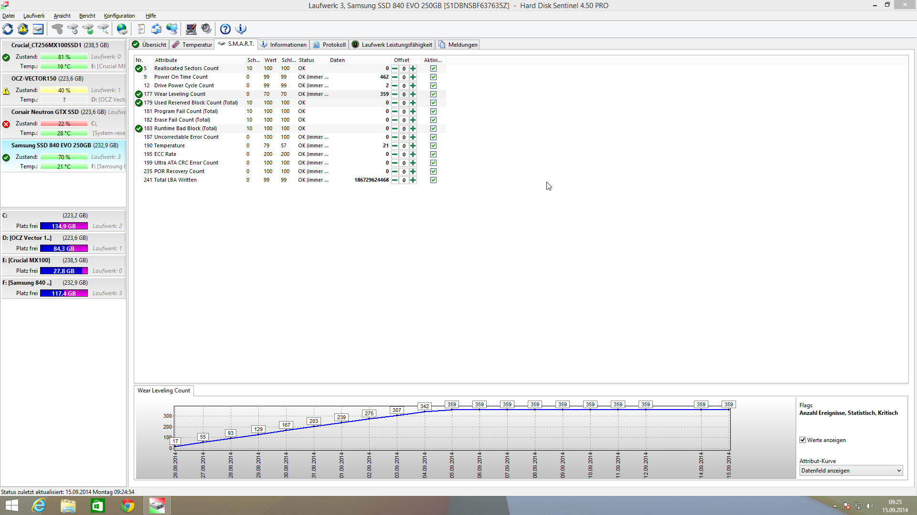Viewport: 917px width, 515px height.
Task: Select the Corsair Neutron GTX SSD drive
Action: click(64, 123)
